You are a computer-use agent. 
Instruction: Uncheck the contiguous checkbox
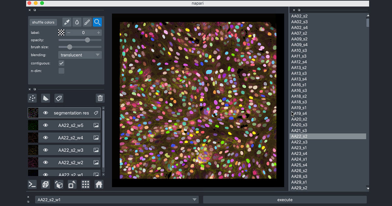pos(61,63)
